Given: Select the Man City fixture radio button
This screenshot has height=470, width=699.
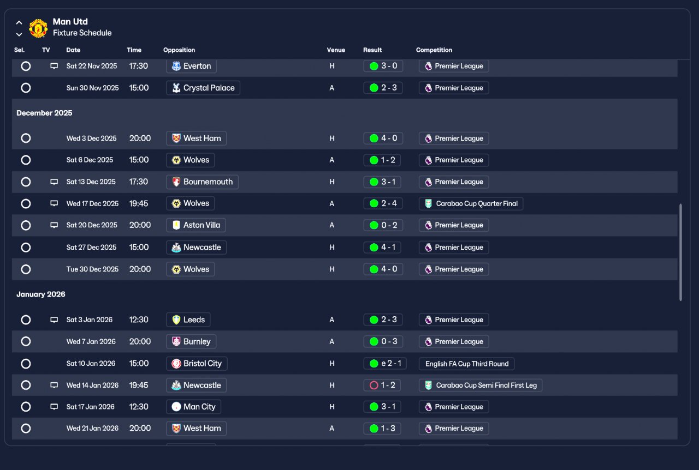Looking at the screenshot, I should [26, 407].
